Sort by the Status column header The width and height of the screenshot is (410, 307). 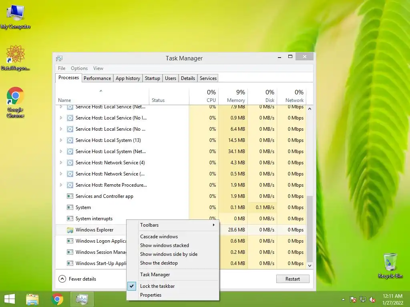click(x=169, y=96)
